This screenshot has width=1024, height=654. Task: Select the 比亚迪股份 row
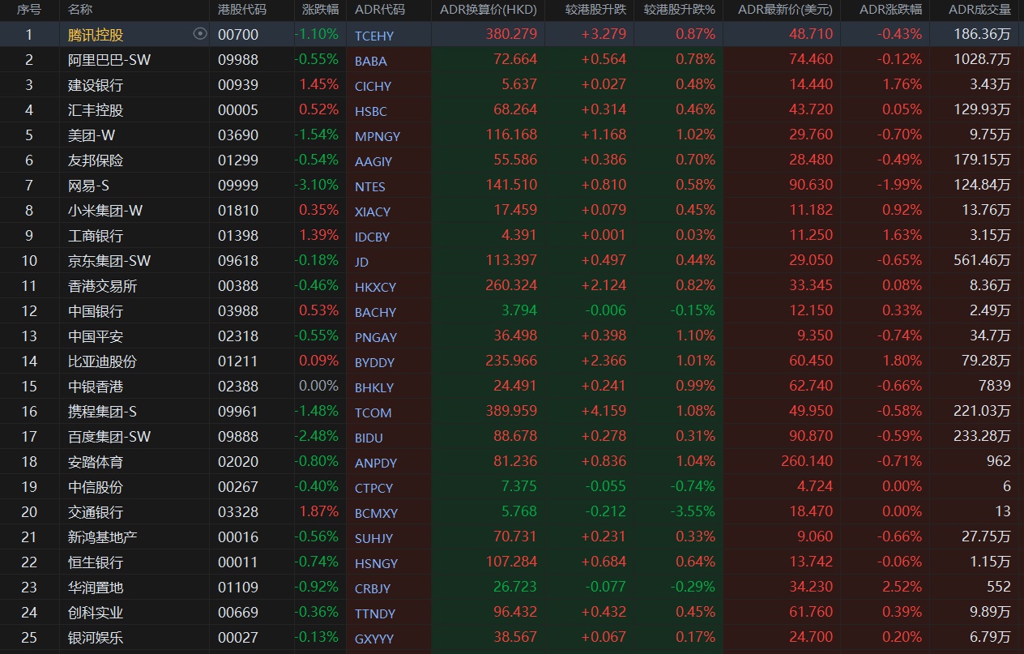(512, 361)
